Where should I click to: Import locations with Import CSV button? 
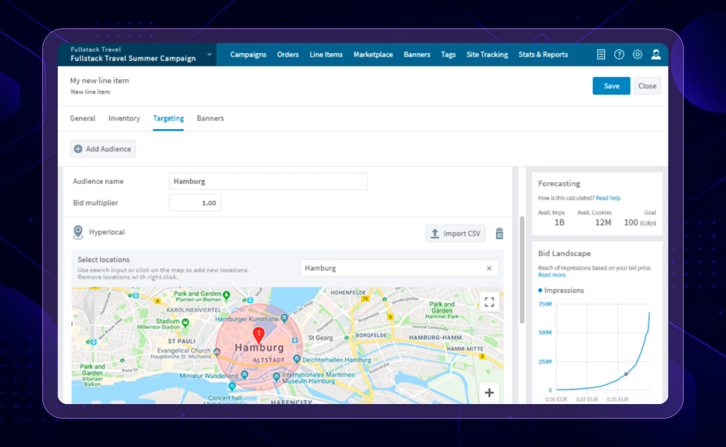[x=456, y=233]
